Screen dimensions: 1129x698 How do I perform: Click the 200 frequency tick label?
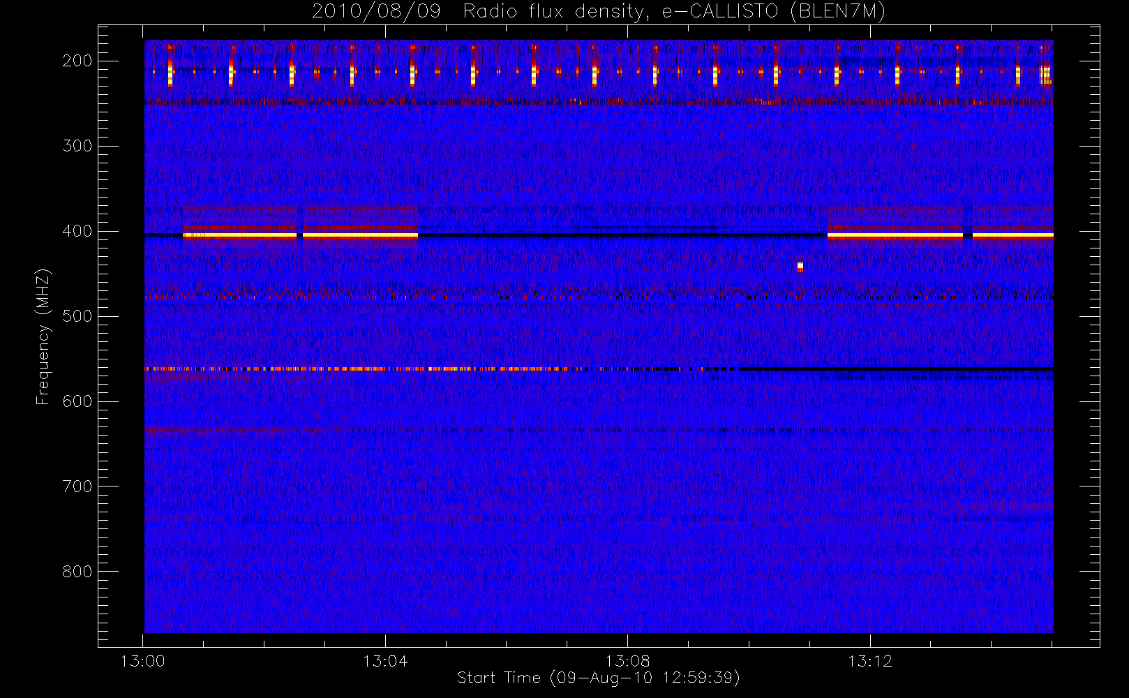[77, 61]
